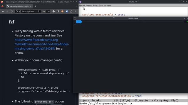This screenshot has height=105, width=188.
Task: Click Git-master in Emacs mode line
Action: click(x=142, y=100)
